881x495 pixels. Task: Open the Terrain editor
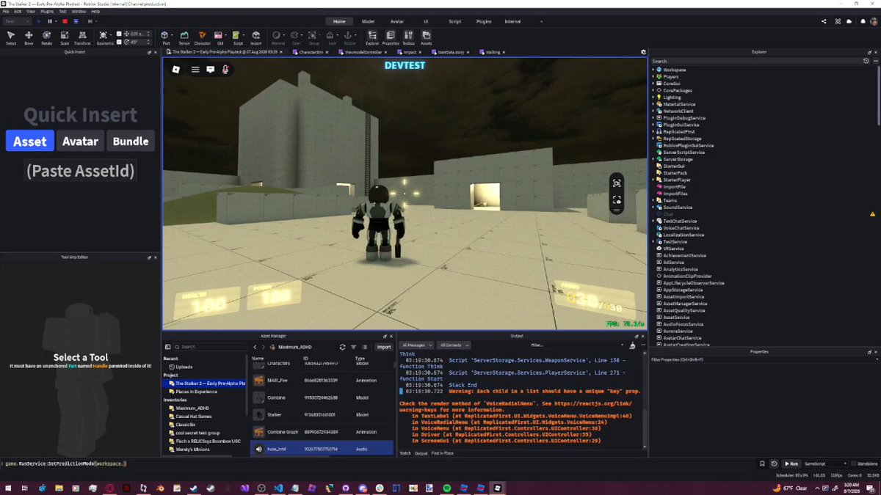click(184, 37)
